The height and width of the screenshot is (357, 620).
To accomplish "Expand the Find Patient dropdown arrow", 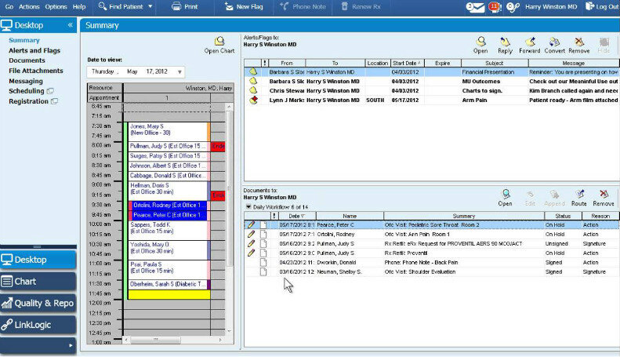I will (x=150, y=7).
